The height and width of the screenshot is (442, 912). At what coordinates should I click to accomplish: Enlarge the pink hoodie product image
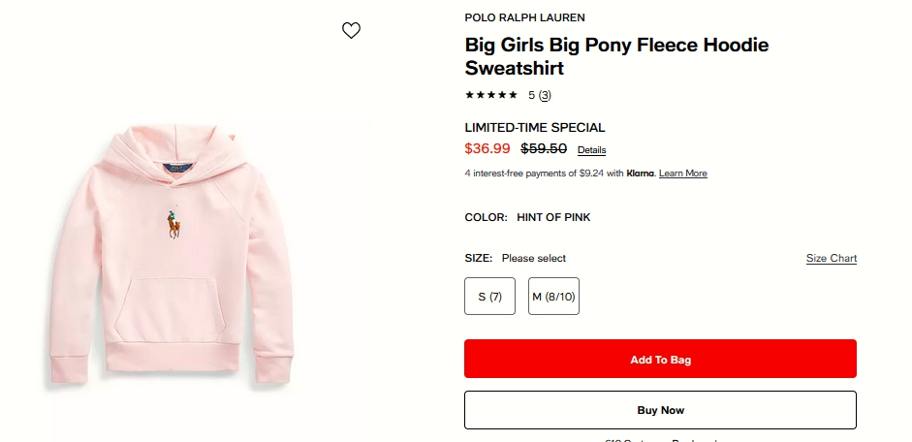tap(172, 254)
